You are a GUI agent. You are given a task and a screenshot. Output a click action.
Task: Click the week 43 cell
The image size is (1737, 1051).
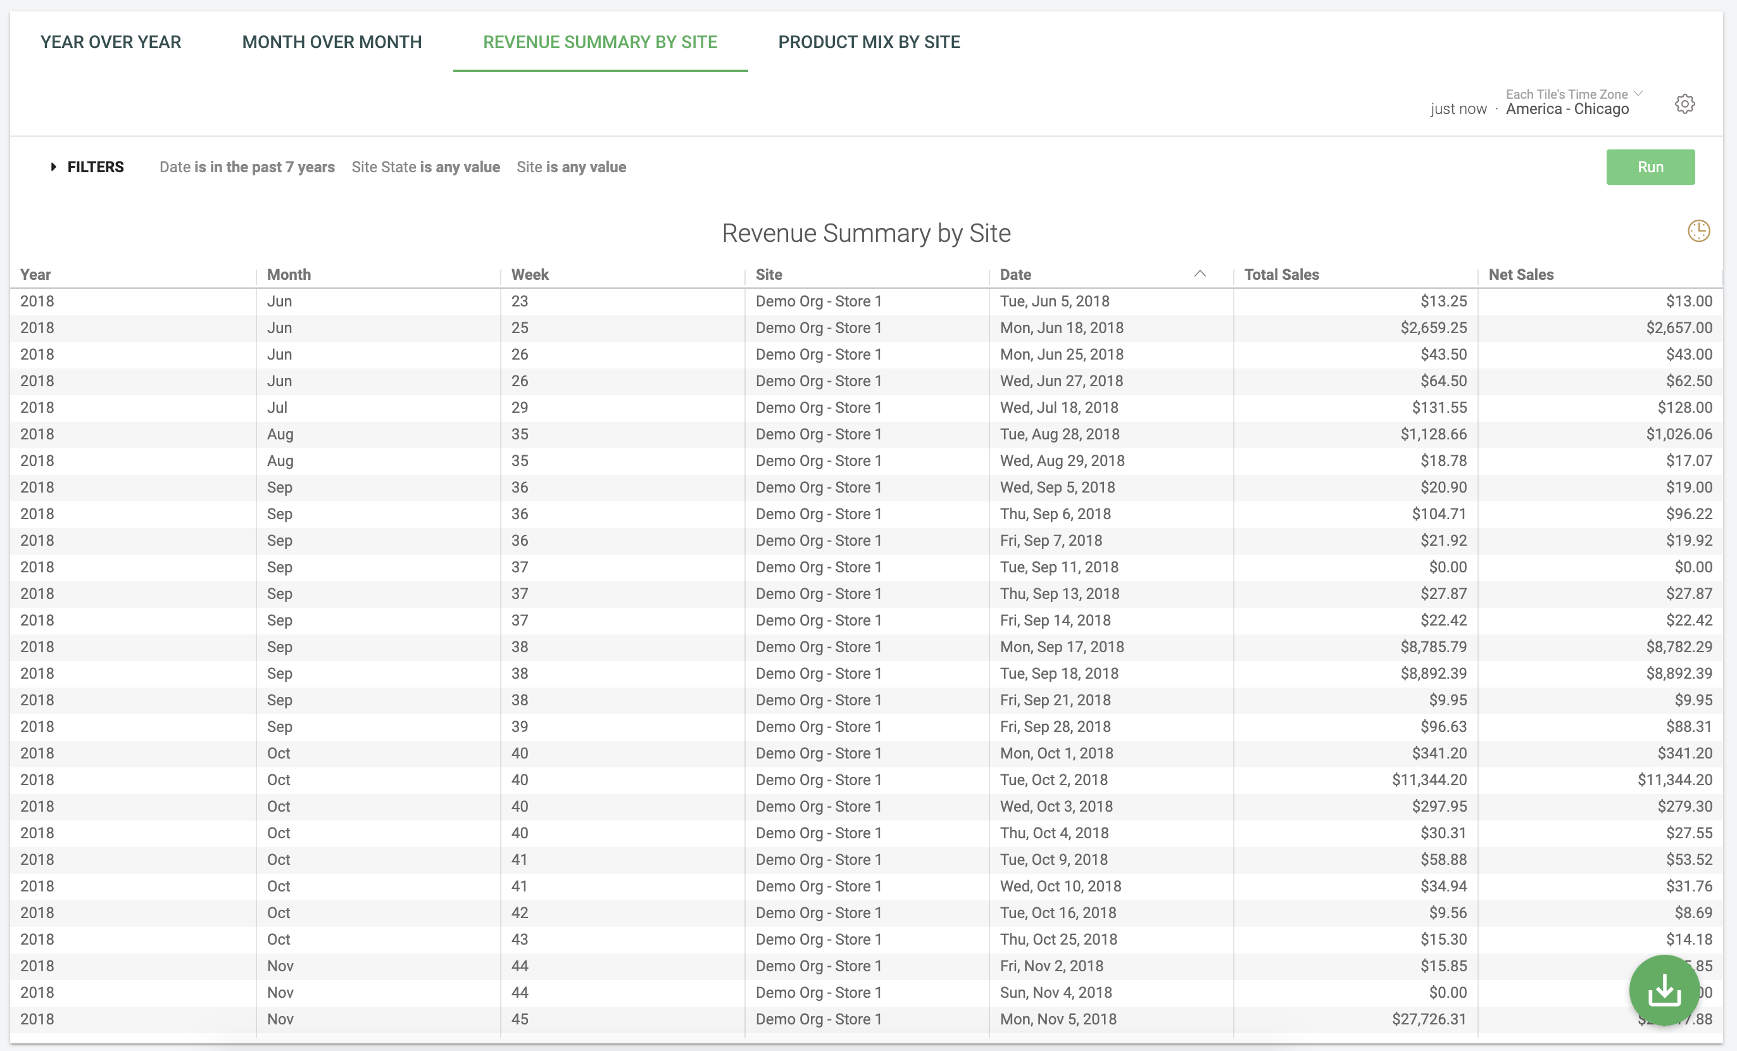click(520, 940)
